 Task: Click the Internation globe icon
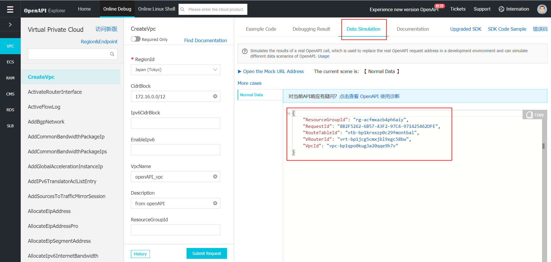click(501, 9)
